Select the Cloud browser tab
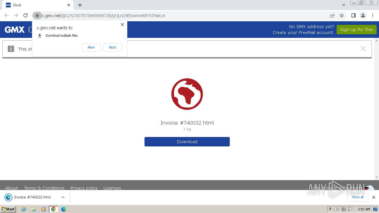Screen dimensions: 379x213 (38, 5)
